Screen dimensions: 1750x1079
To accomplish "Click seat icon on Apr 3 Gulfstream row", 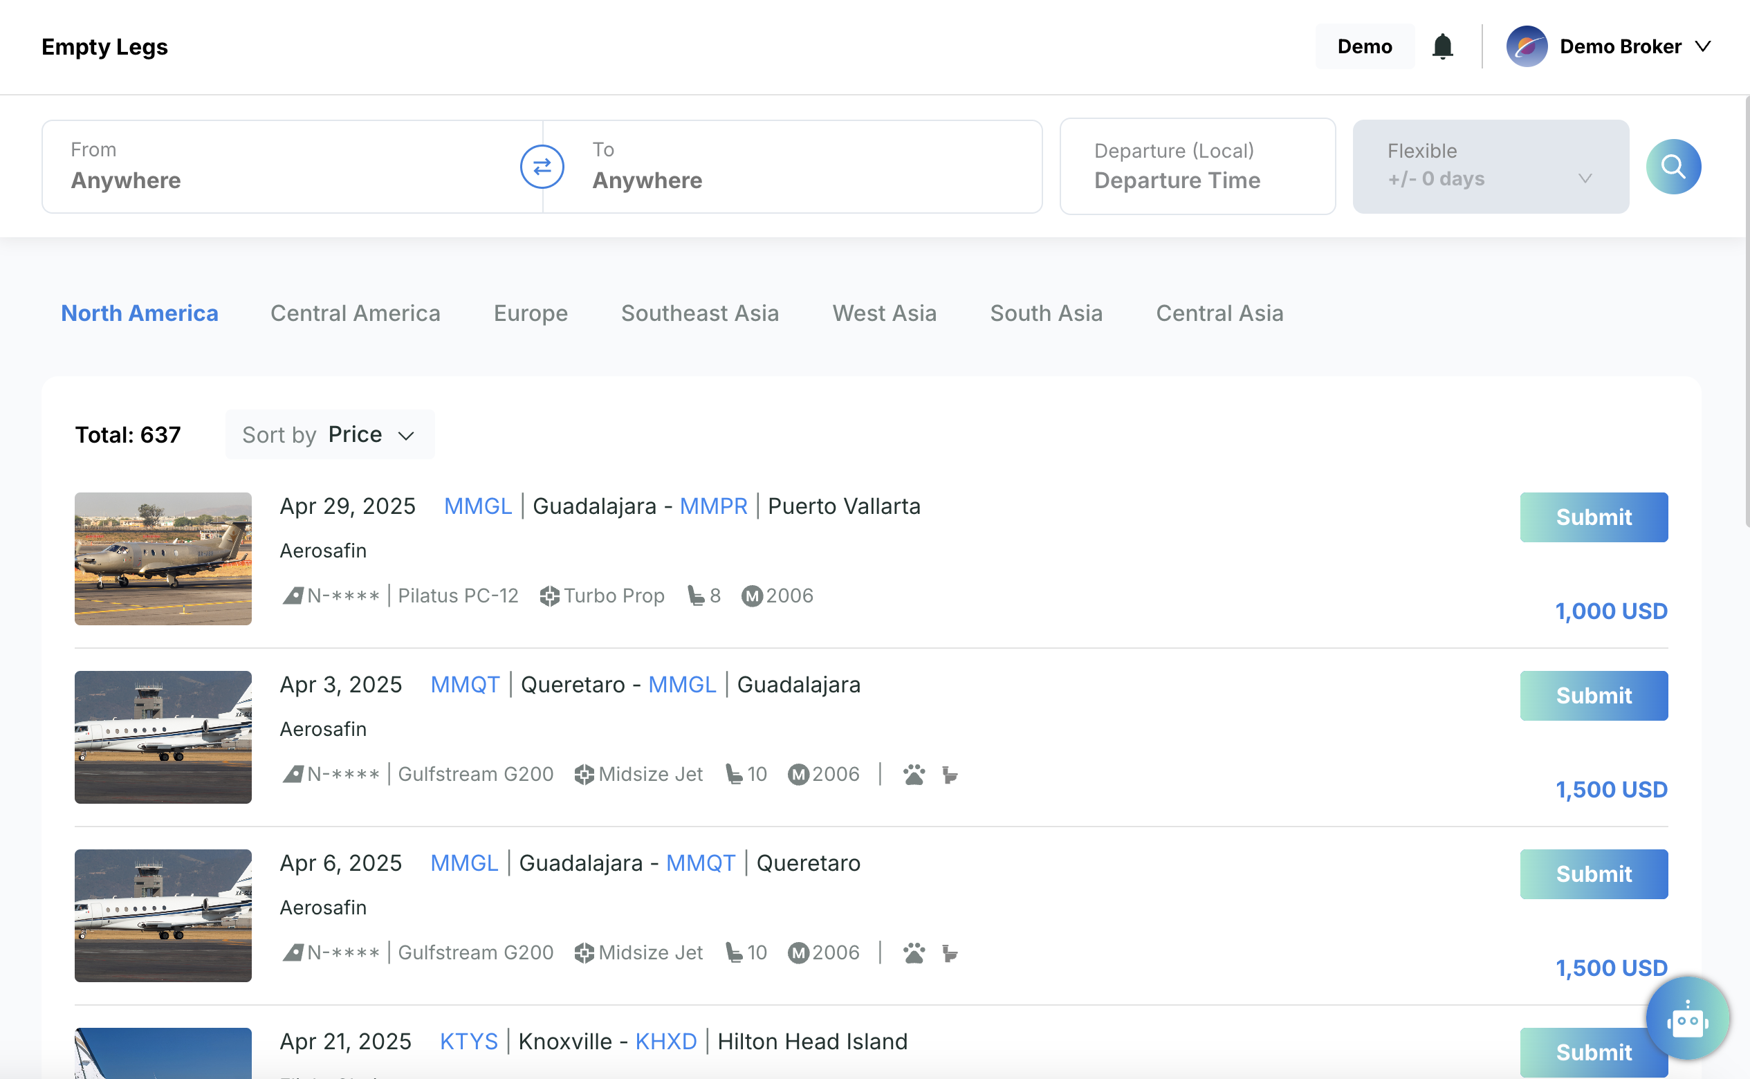I will (x=734, y=774).
